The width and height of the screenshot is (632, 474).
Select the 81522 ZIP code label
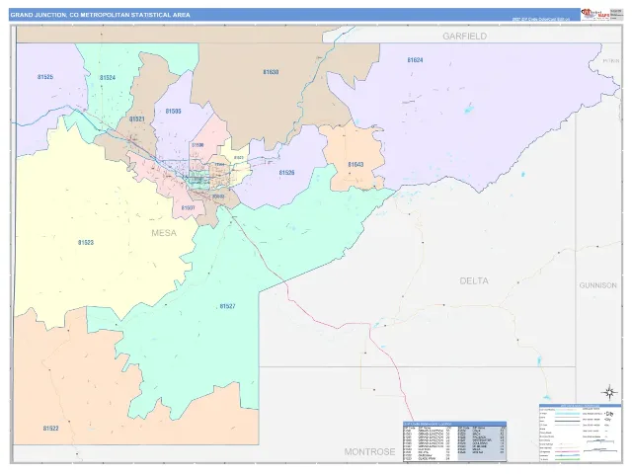click(x=50, y=429)
